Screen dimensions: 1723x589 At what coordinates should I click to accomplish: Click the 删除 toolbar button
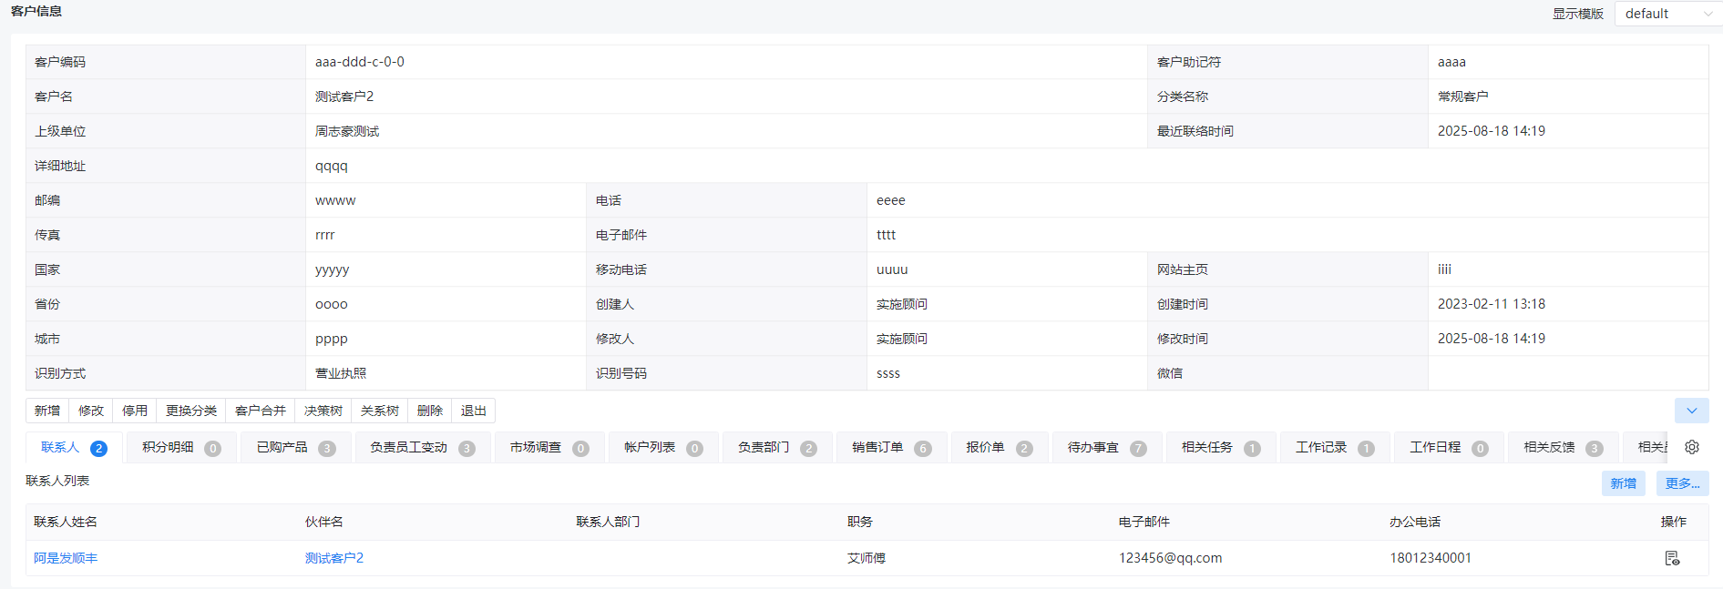[x=430, y=411]
